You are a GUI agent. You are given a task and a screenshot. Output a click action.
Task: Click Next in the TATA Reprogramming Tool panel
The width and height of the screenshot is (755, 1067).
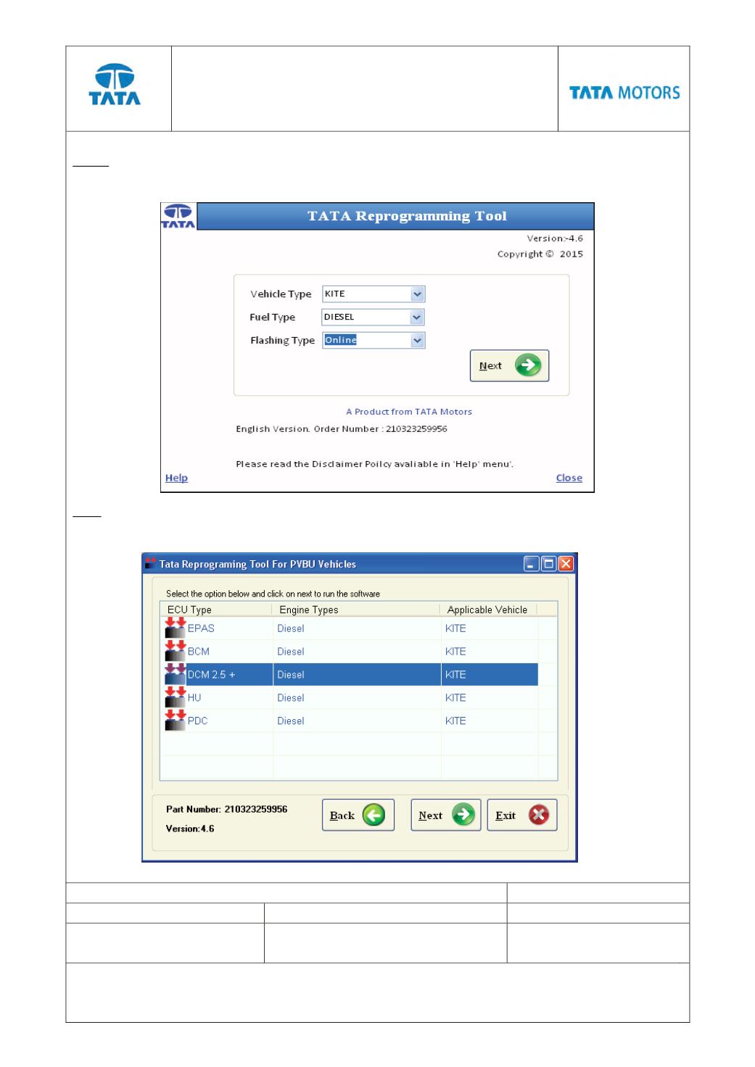(x=509, y=366)
